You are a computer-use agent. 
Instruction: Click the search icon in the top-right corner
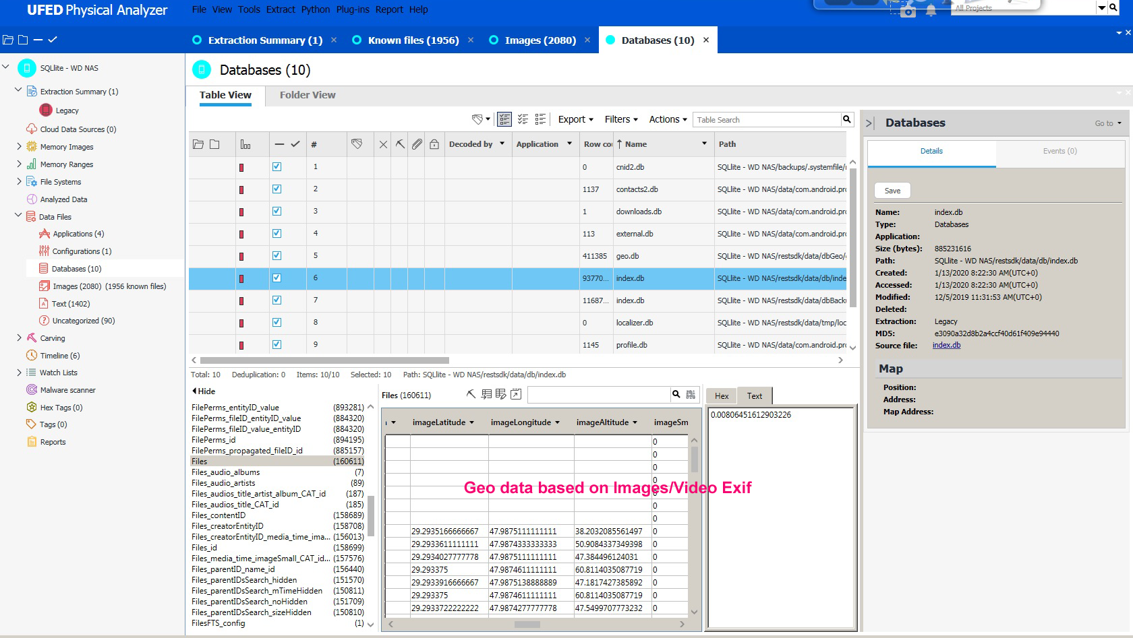pyautogui.click(x=1113, y=8)
